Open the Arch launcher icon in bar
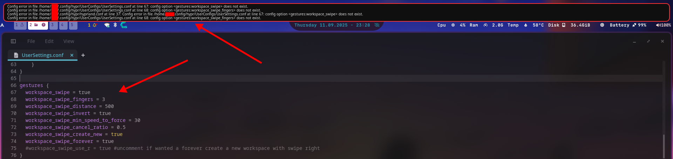The width and height of the screenshot is (673, 159). [2, 25]
